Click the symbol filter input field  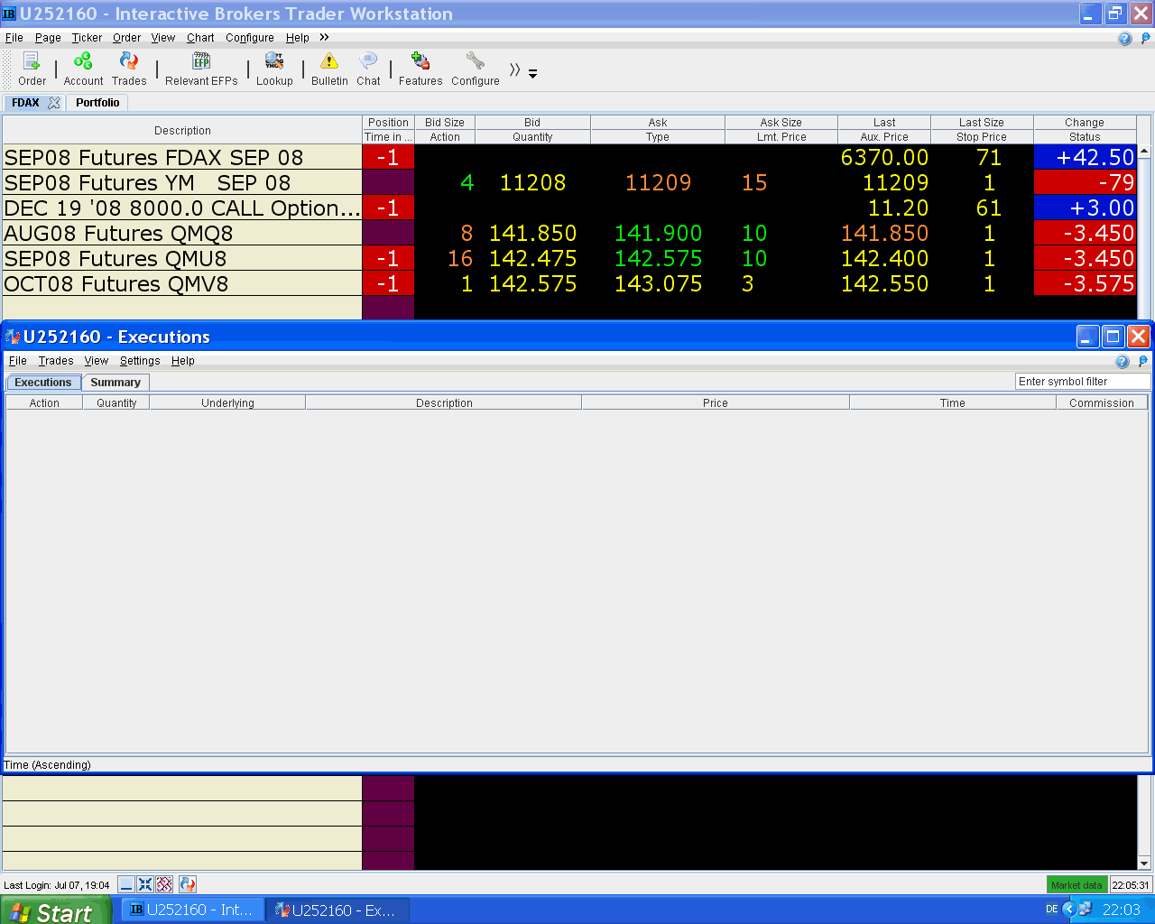click(x=1083, y=382)
